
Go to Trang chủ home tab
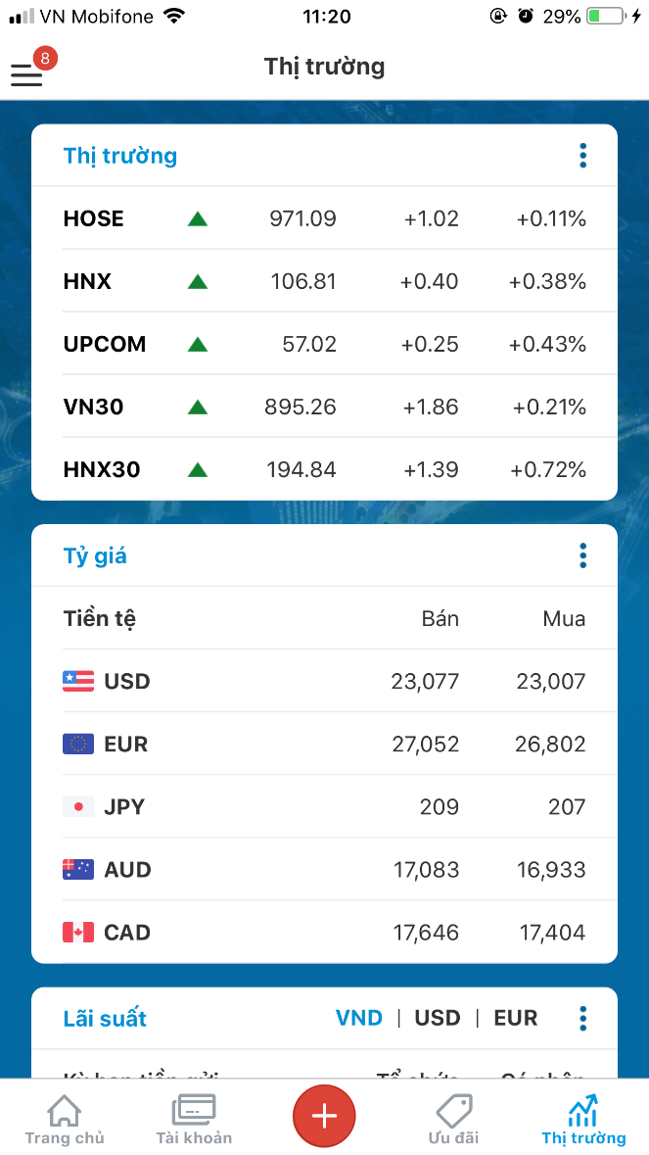pos(65,1120)
